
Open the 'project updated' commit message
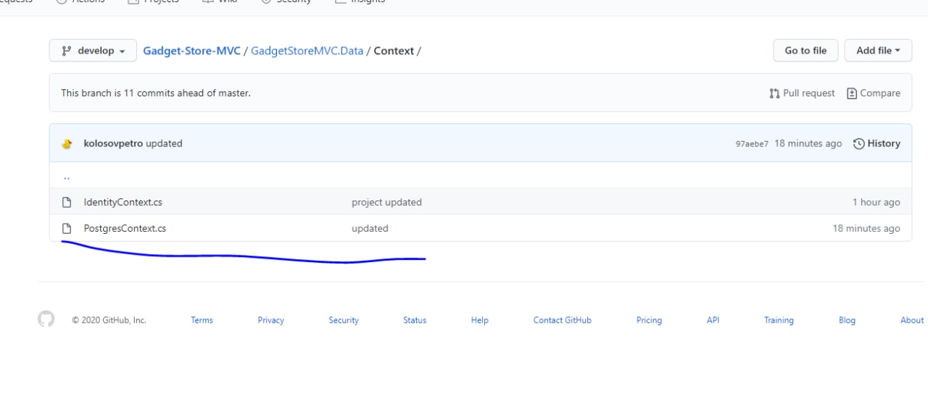pyautogui.click(x=386, y=202)
